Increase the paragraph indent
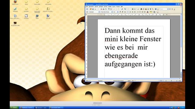 tap(145, 12)
